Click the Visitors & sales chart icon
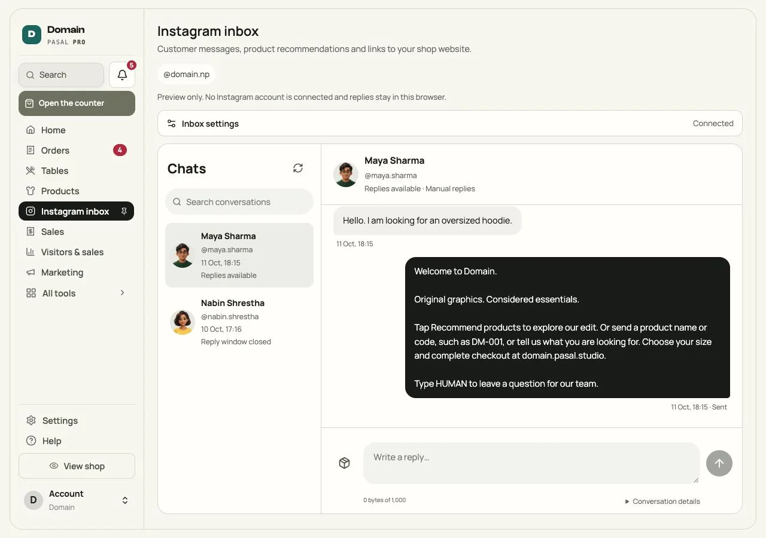The height and width of the screenshot is (538, 766). [31, 252]
